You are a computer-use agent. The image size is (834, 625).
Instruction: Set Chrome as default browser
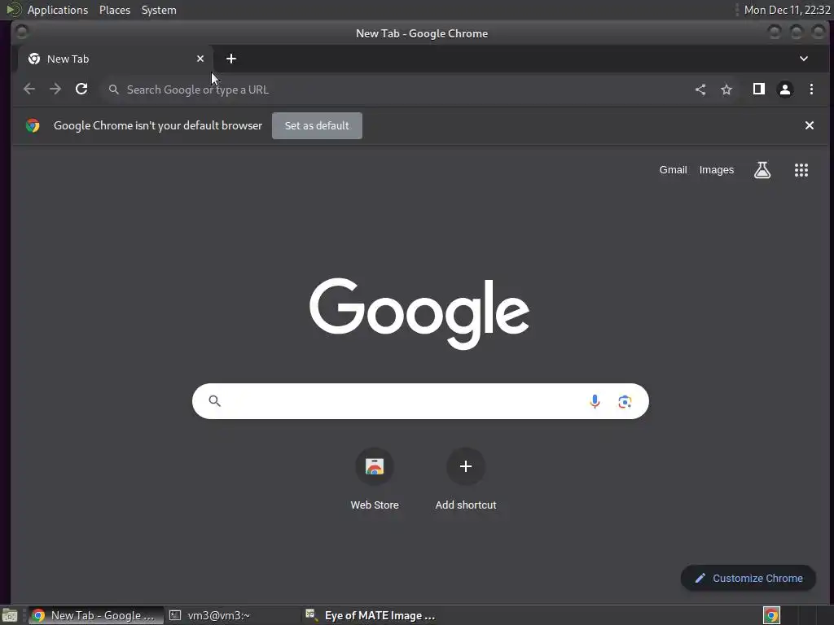(x=317, y=125)
